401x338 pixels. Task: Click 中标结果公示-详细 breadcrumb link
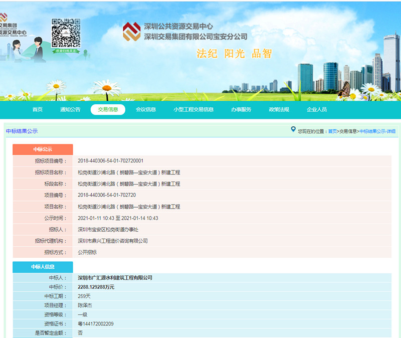(x=377, y=131)
